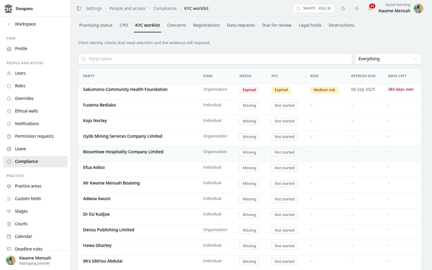This screenshot has height=270, width=432.
Task: Switch to Practising status tab
Action: tap(96, 25)
